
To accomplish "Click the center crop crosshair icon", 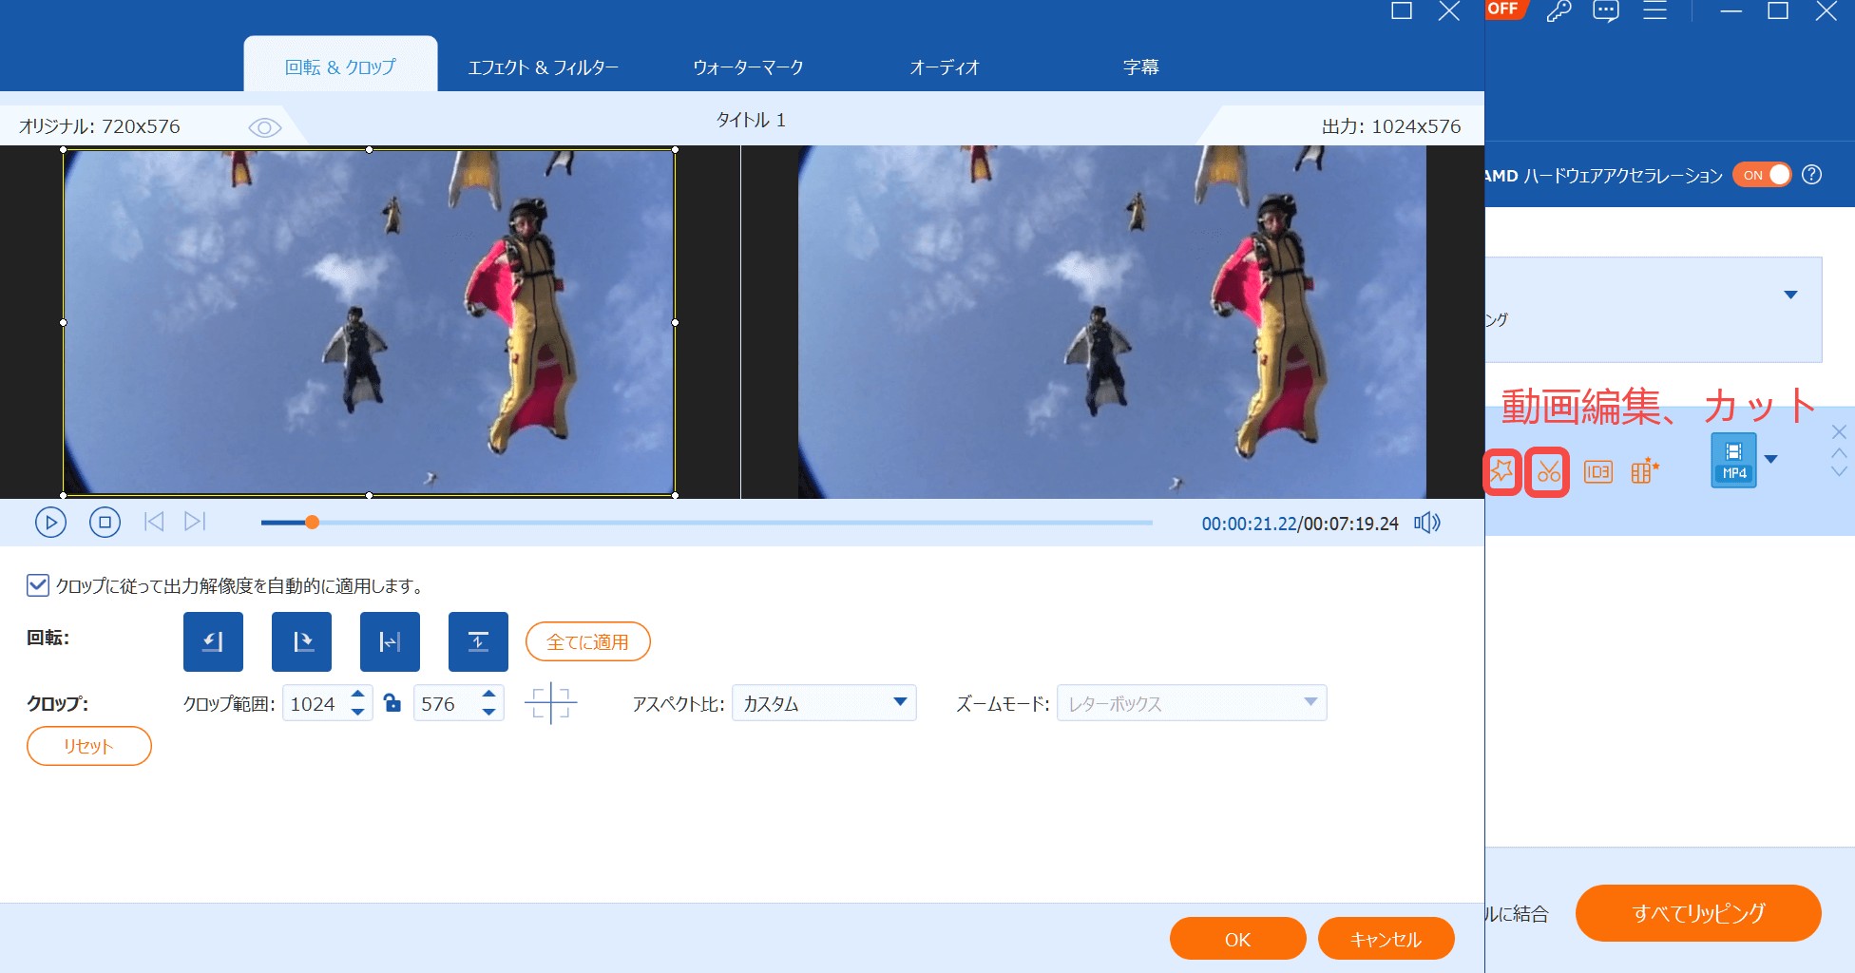I will coord(550,704).
